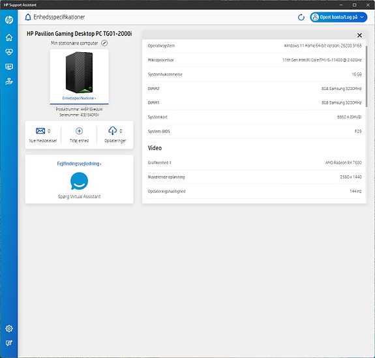Open the monitor diagnostics sidebar icon
375x358 pixels.
coord(9,67)
